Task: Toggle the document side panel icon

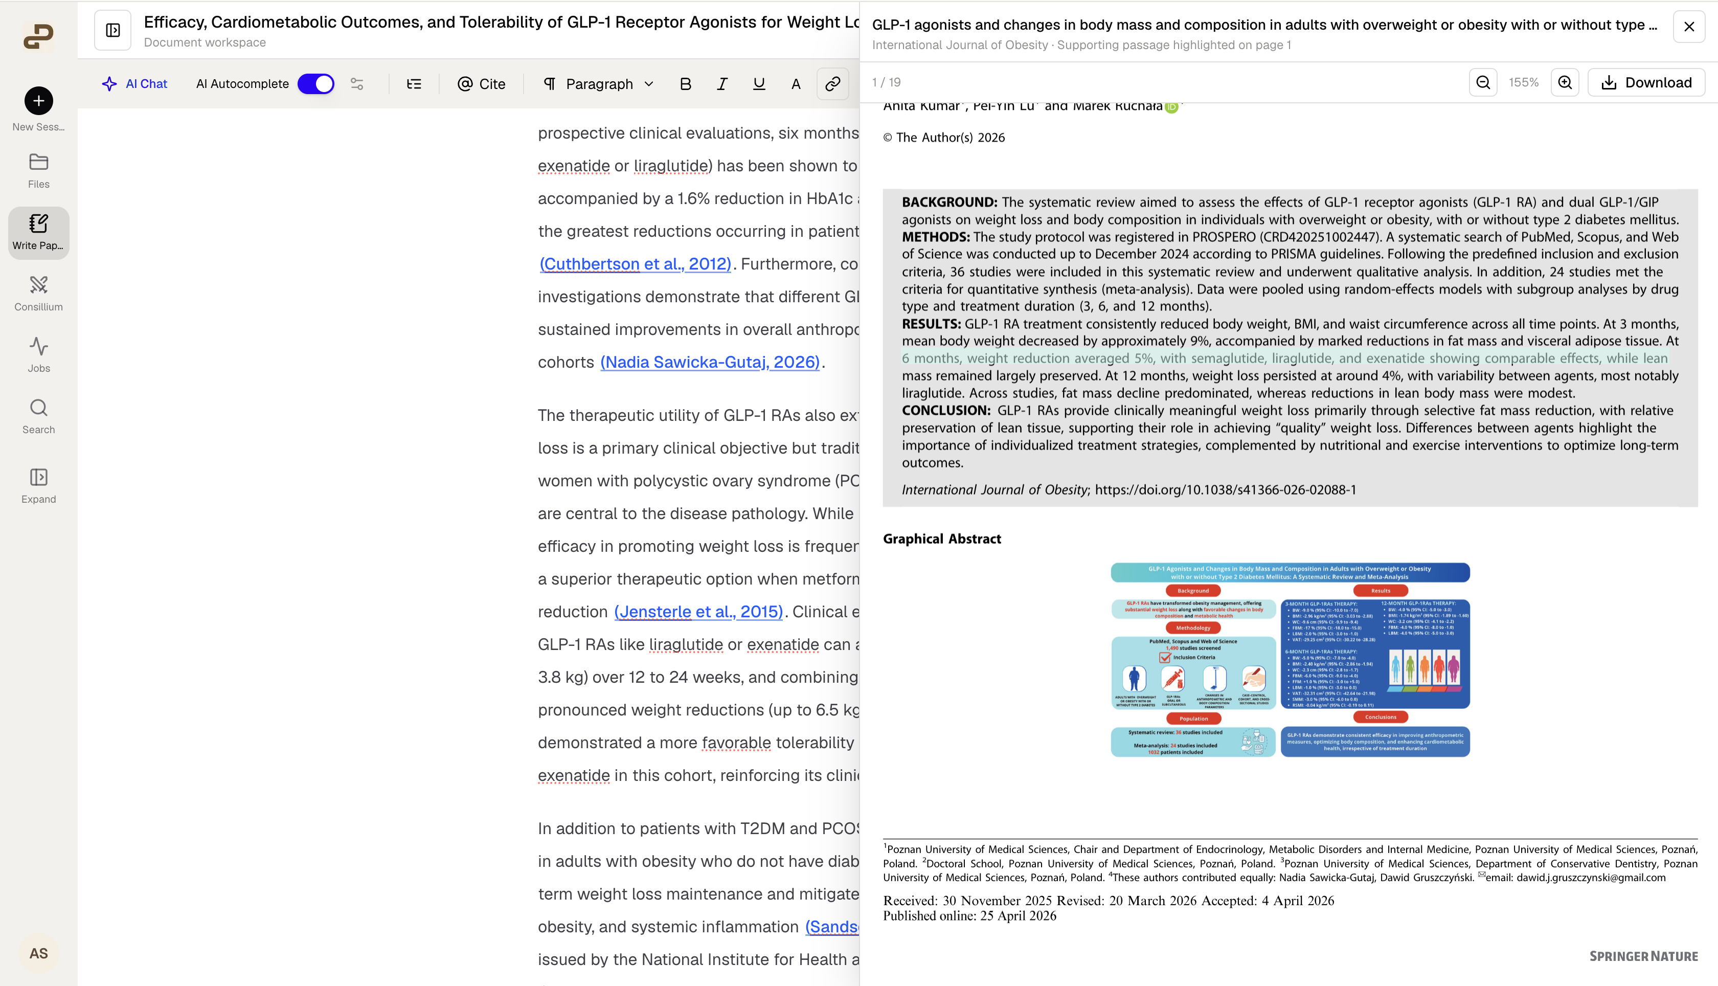Action: pos(112,31)
